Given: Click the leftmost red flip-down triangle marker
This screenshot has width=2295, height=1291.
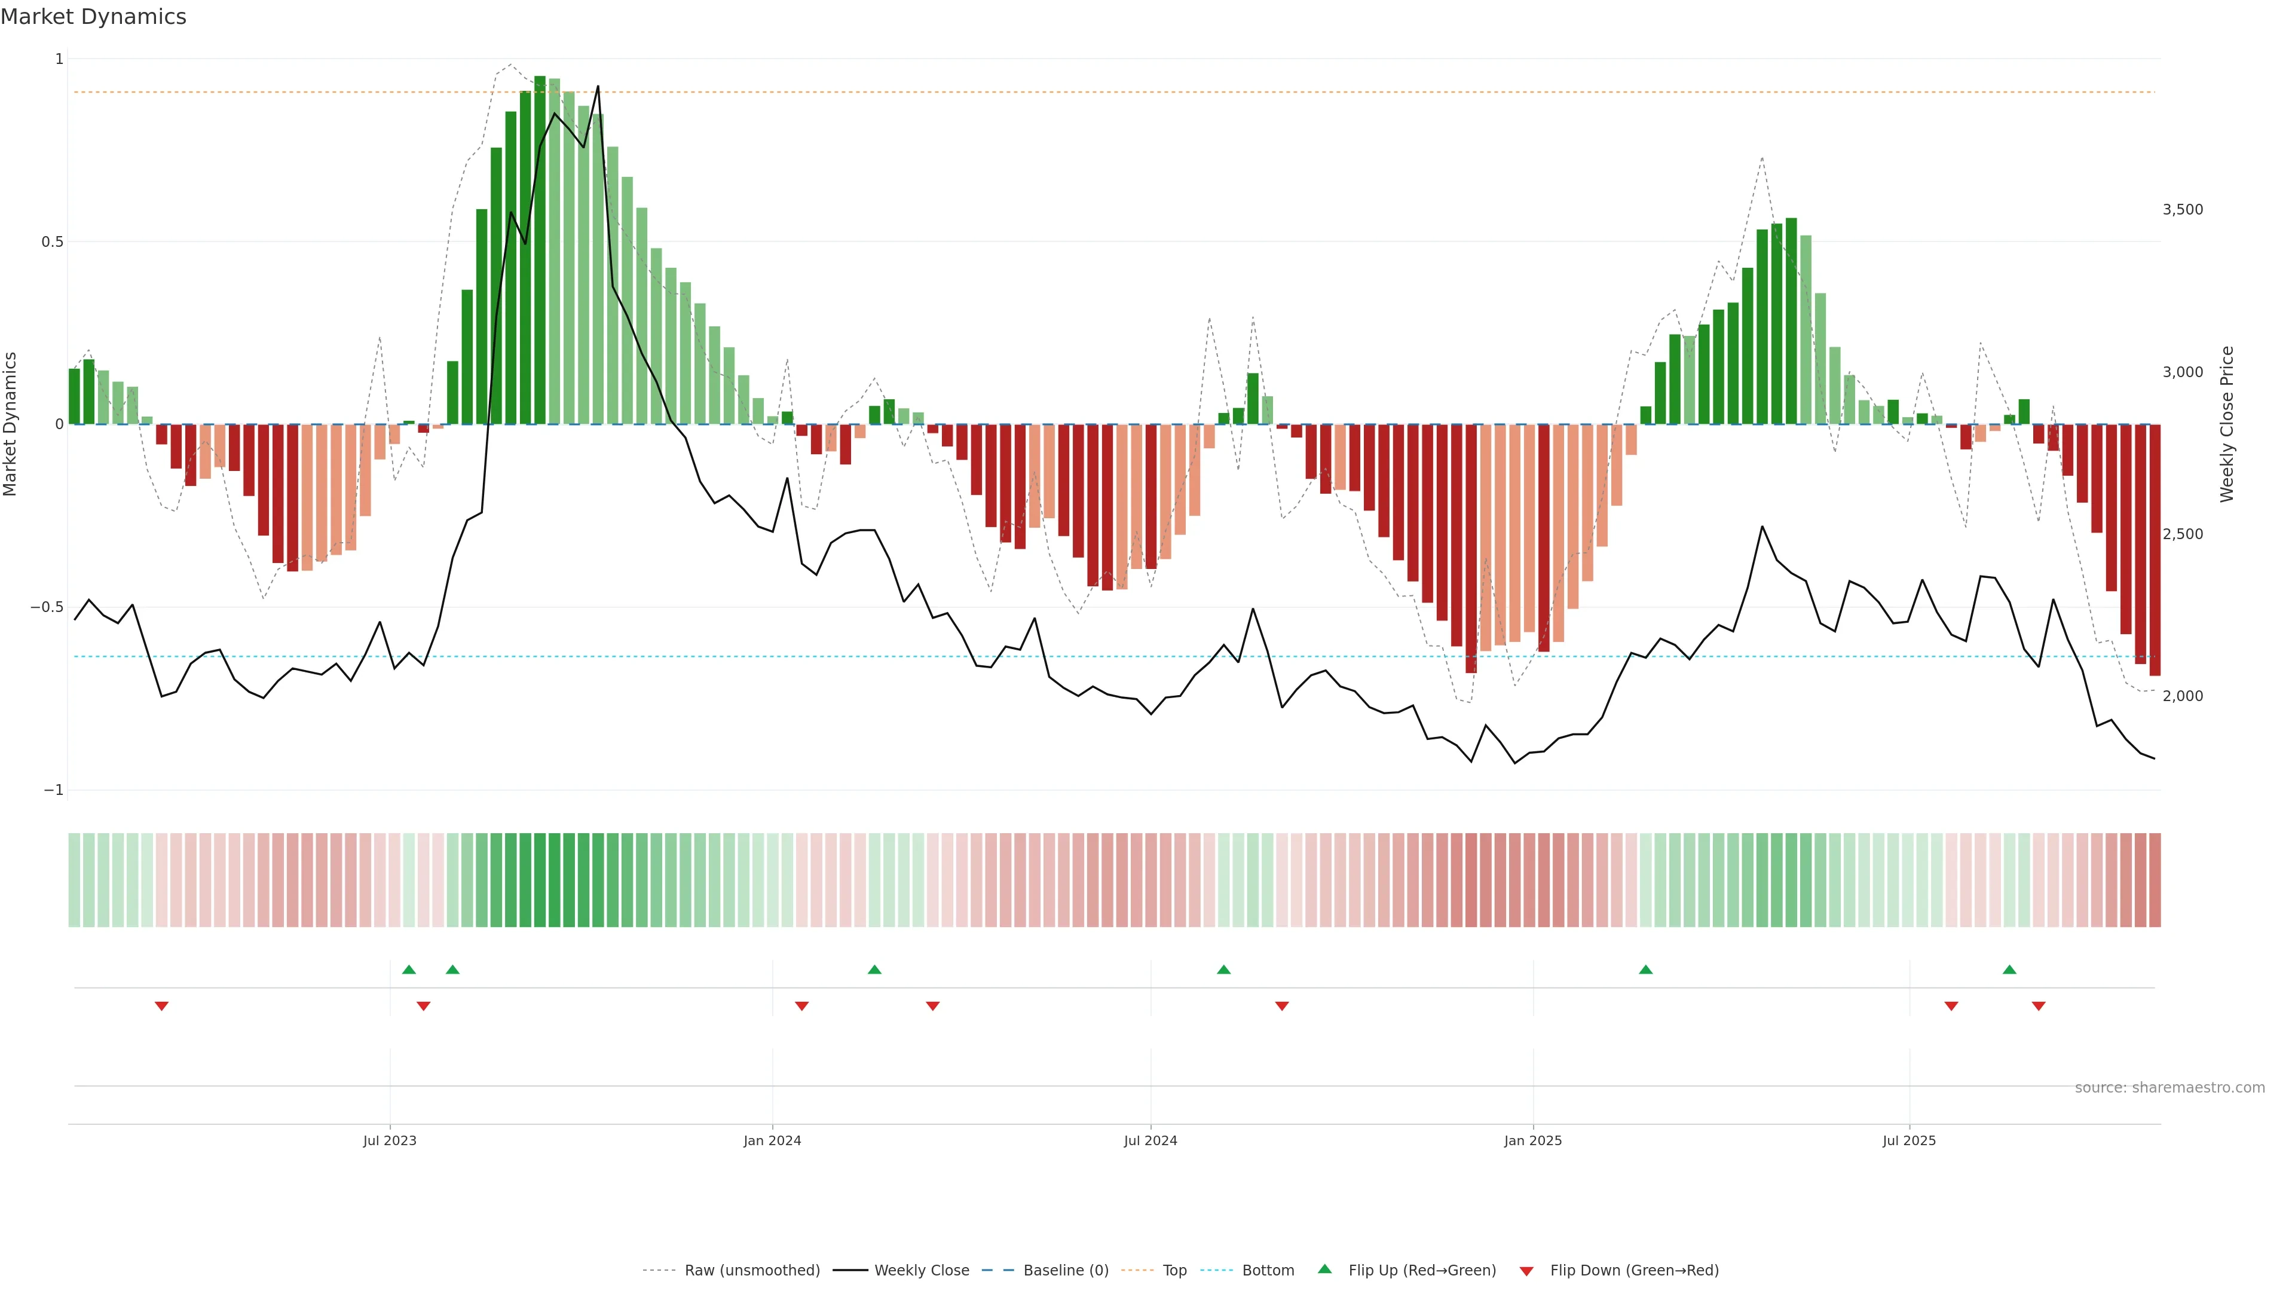Looking at the screenshot, I should tap(161, 1006).
